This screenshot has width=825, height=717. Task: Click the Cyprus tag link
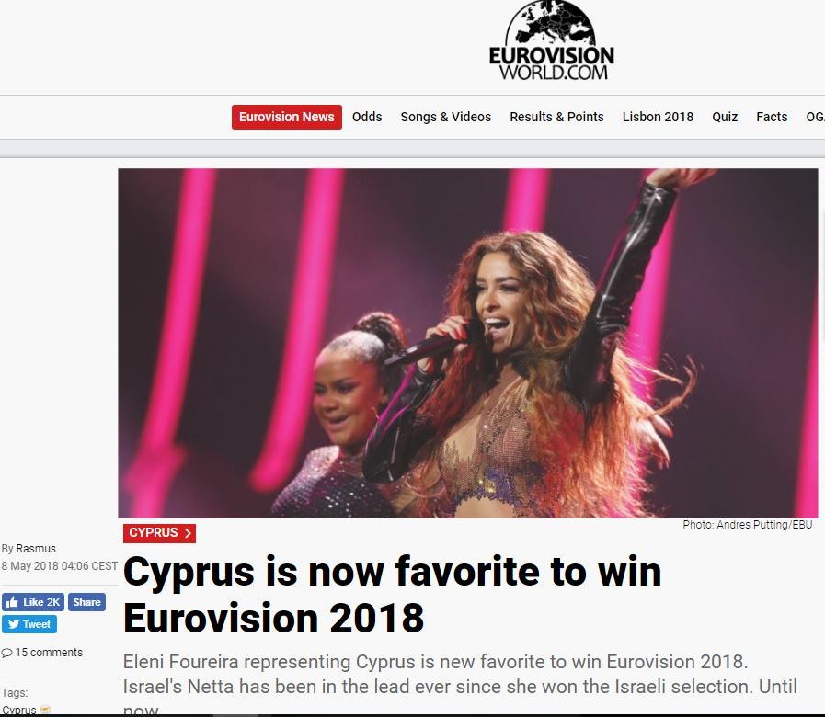[x=19, y=710]
